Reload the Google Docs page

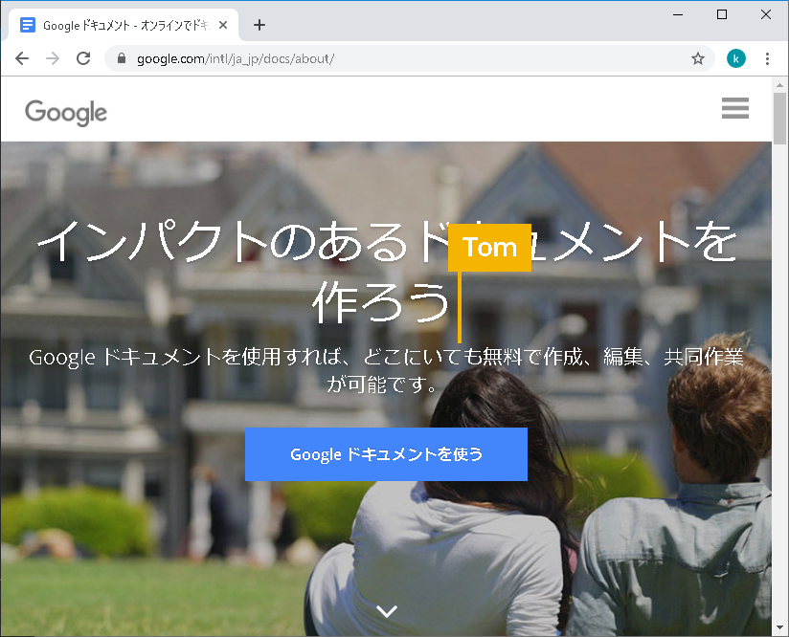click(x=83, y=58)
